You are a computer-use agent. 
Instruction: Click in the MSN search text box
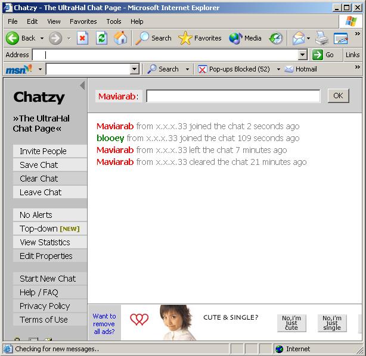[88, 69]
